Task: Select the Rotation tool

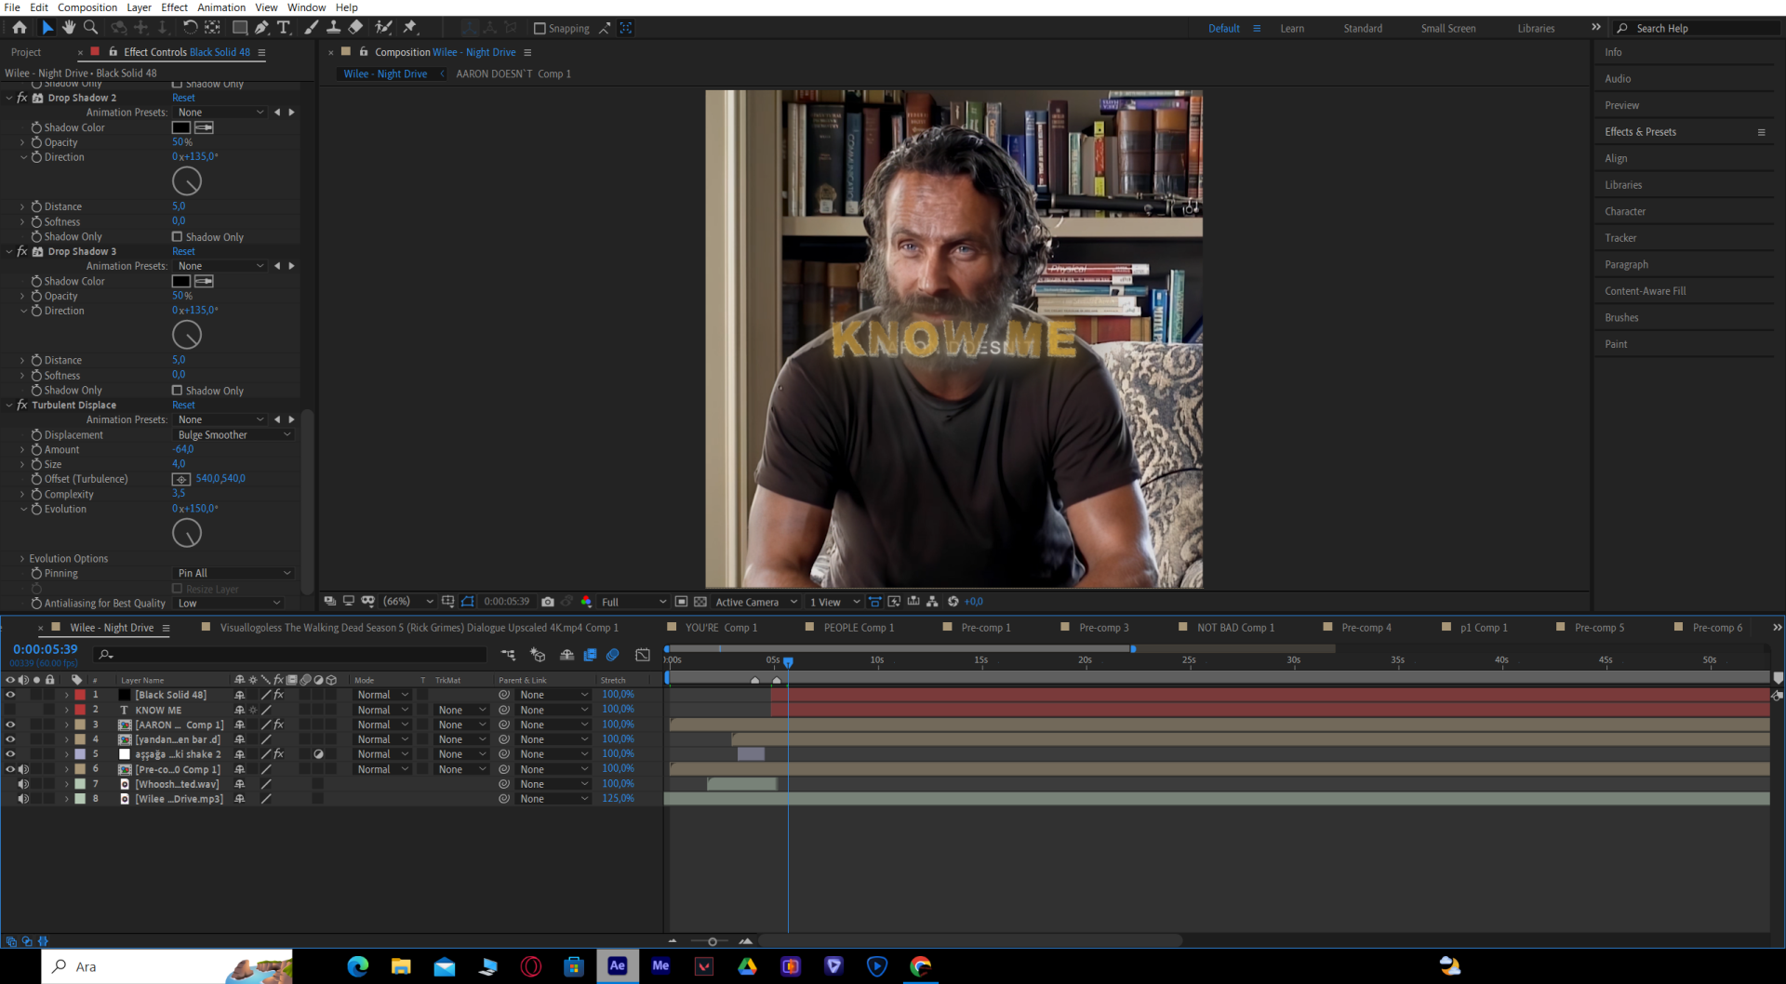Action: [190, 28]
